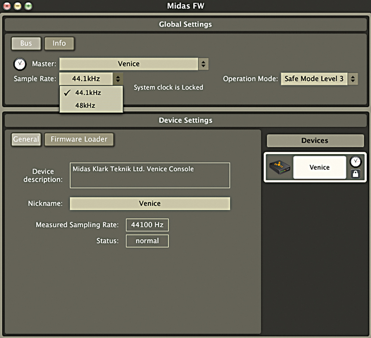Select the Venice name in Devices list
This screenshot has width=371, height=338.
tap(319, 167)
